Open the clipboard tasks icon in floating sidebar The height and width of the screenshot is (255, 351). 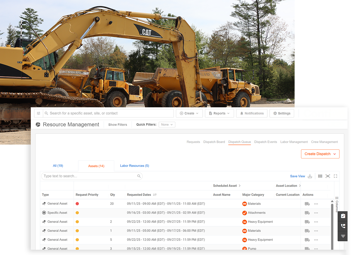point(343,216)
